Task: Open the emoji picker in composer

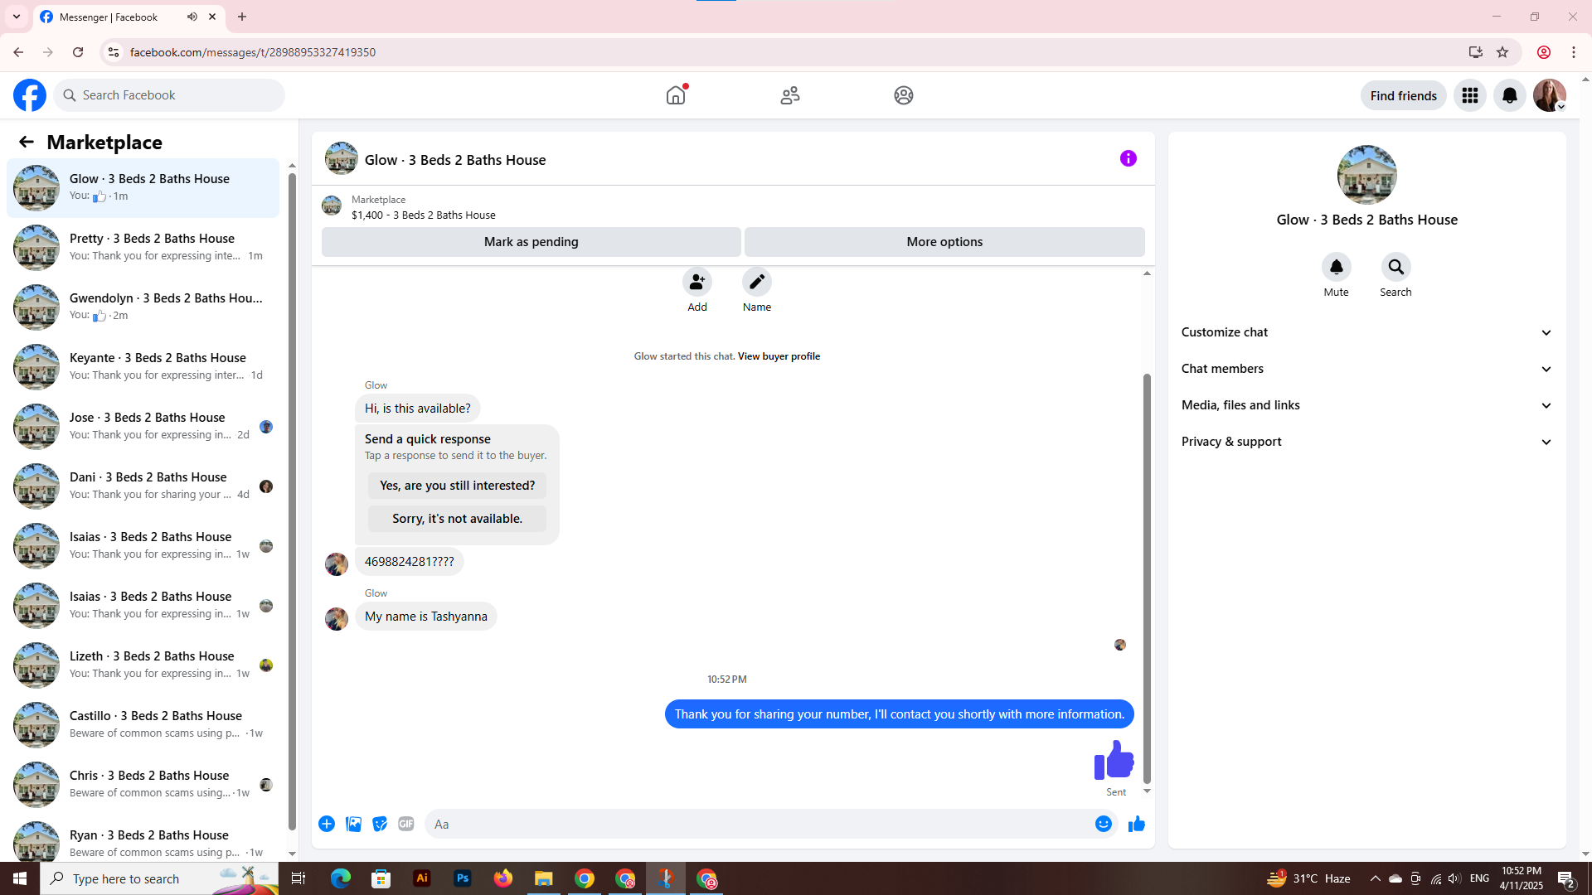Action: click(1104, 824)
